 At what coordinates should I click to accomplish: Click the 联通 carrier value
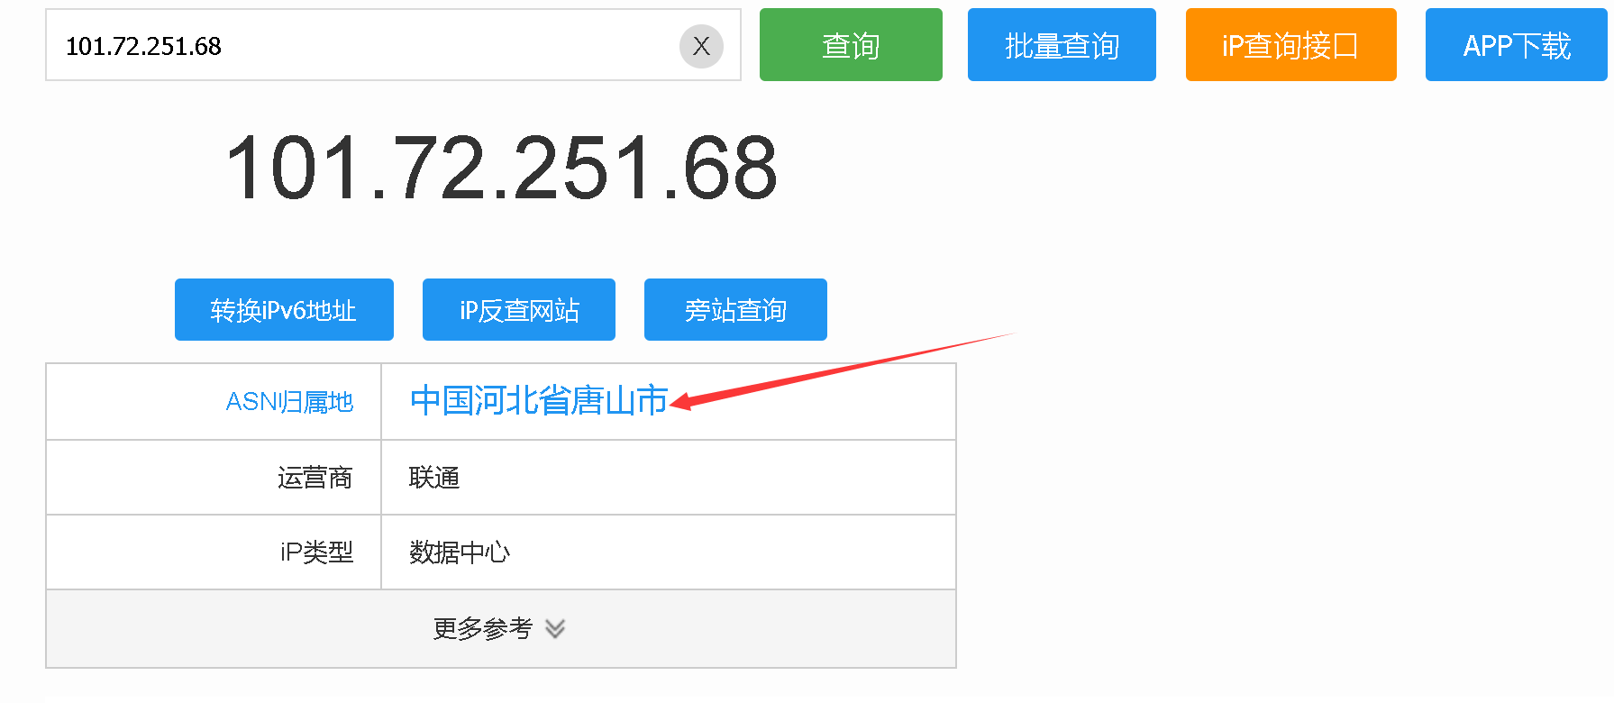coord(434,478)
